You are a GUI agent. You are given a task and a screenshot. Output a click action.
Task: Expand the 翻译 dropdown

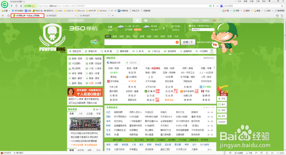(252, 11)
